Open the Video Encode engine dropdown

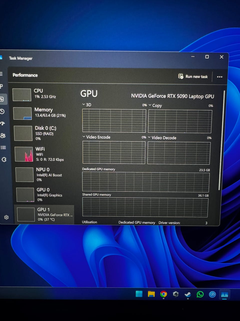click(84, 137)
